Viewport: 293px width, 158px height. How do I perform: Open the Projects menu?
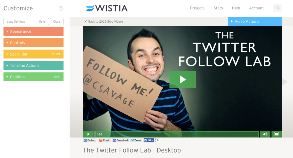(197, 8)
